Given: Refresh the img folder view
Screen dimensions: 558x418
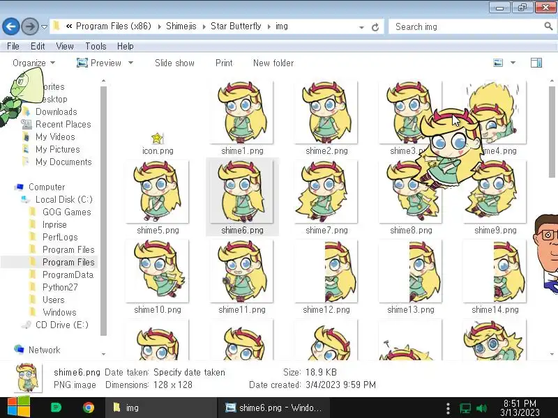Looking at the screenshot, I should (x=375, y=27).
